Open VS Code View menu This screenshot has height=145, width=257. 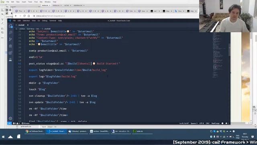coord(34,21)
